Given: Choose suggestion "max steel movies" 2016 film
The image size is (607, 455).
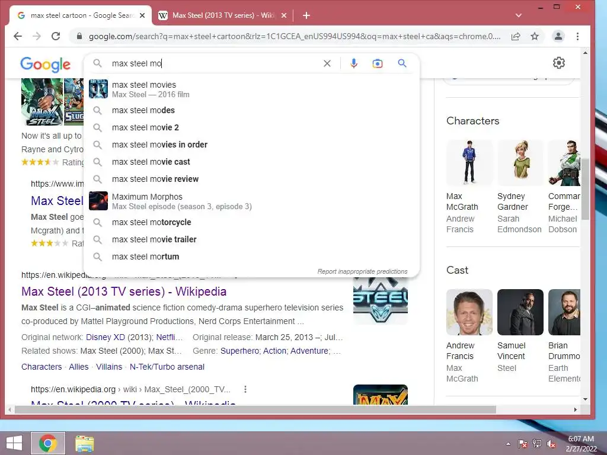Looking at the screenshot, I should pyautogui.click(x=251, y=89).
